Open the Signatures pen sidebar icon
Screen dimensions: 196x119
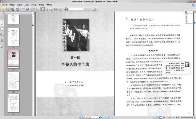(2, 47)
